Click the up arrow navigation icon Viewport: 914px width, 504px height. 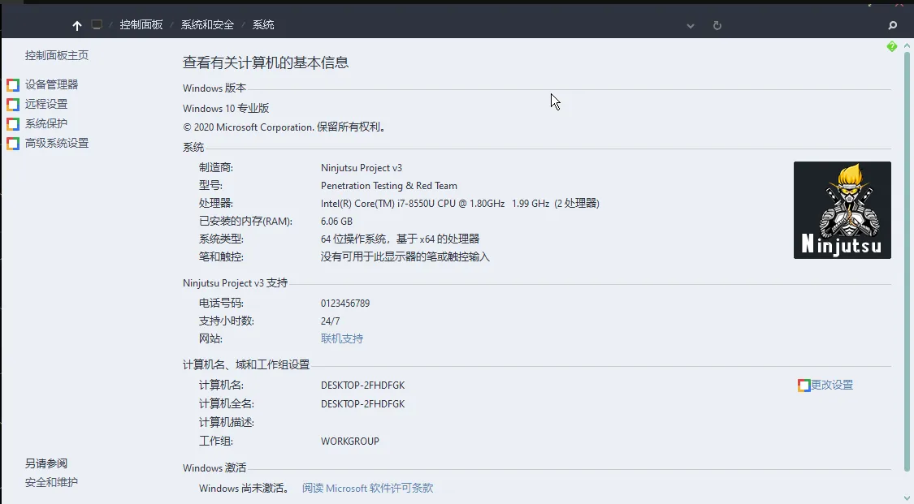coord(77,26)
